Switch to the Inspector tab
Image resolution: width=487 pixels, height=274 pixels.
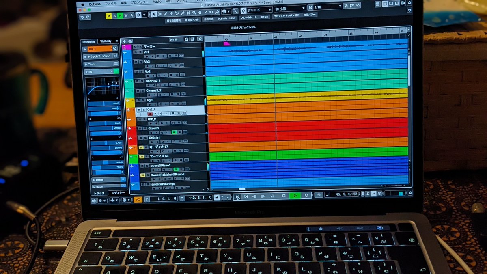(88, 42)
